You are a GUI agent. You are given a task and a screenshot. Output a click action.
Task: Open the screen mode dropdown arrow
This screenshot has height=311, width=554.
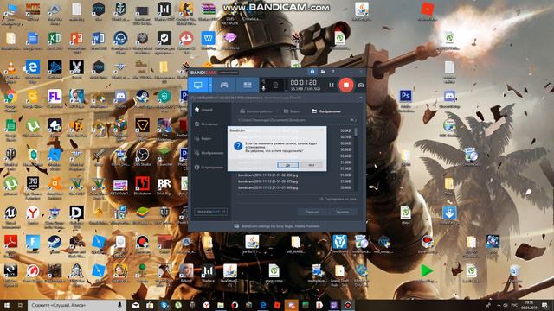(x=210, y=85)
